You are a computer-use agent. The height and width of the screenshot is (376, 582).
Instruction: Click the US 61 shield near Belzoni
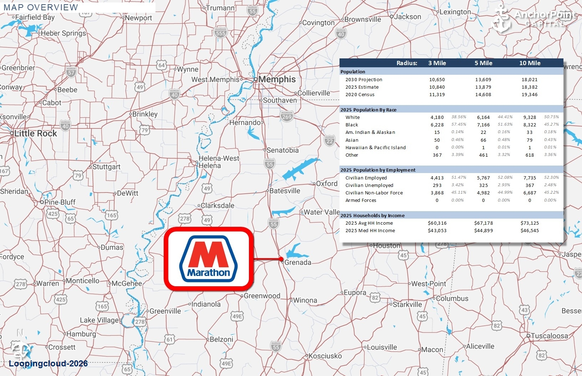pyautogui.click(x=170, y=339)
